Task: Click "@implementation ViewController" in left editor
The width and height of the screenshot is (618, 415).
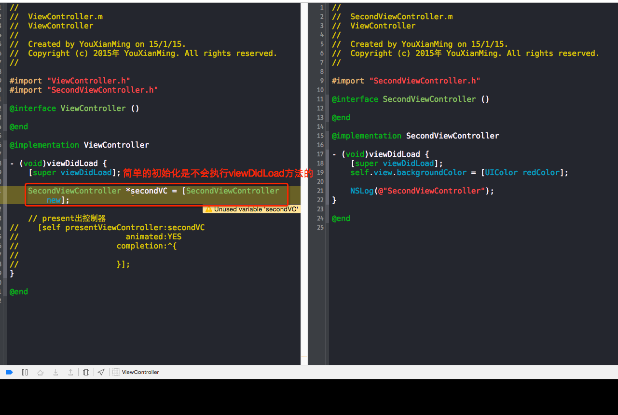Action: tap(79, 145)
